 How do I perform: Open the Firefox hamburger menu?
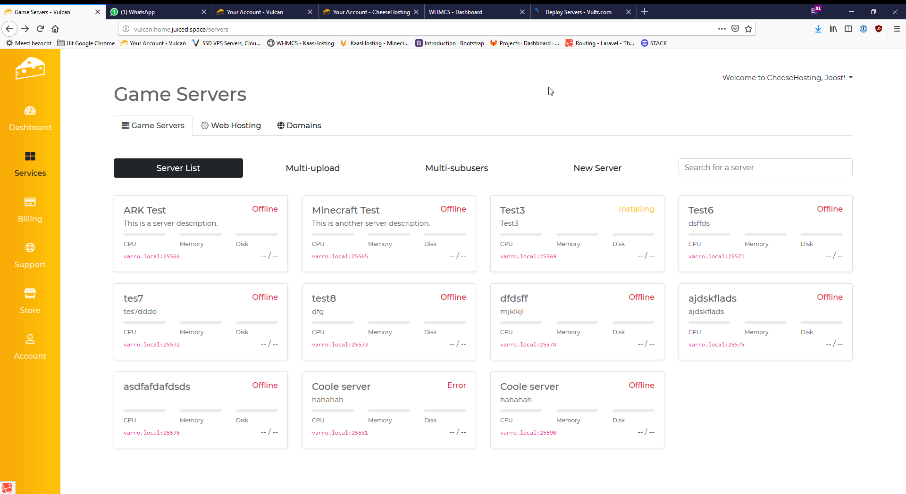(x=897, y=29)
